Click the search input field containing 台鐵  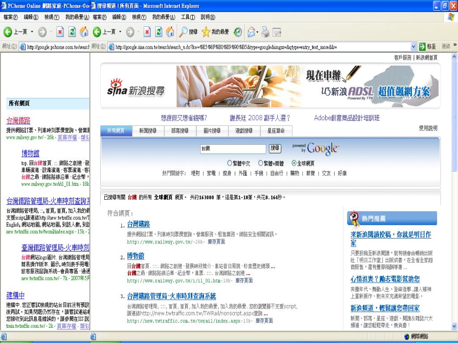[x=233, y=149]
